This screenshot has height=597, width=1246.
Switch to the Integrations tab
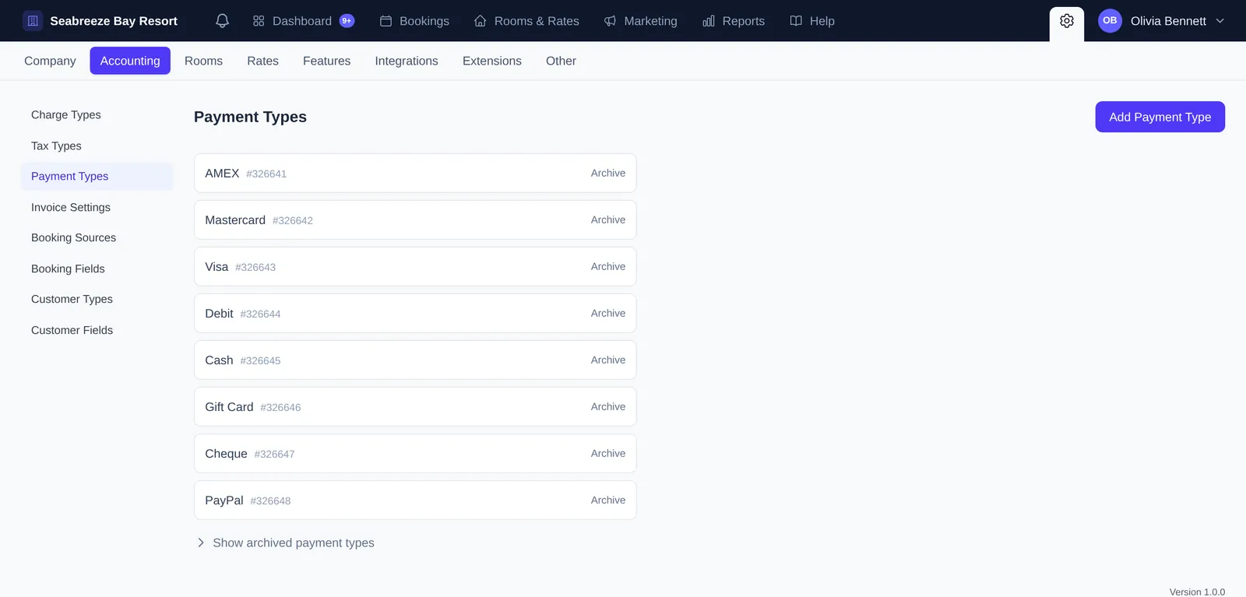[x=407, y=61]
